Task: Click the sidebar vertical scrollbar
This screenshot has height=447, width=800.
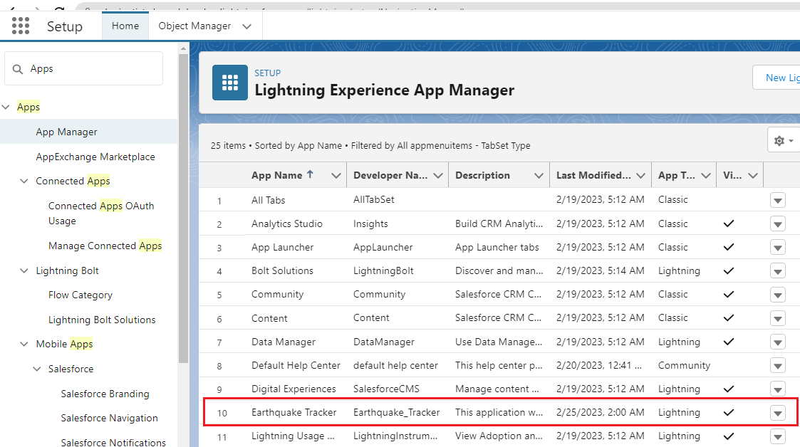Action: 183,207
